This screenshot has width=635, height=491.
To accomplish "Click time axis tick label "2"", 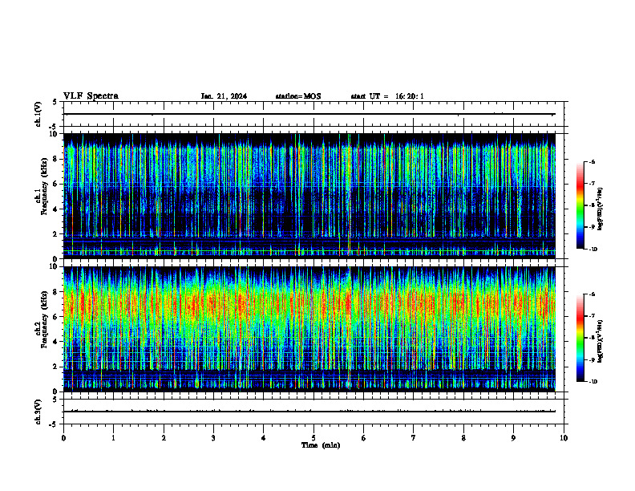I will click(x=164, y=438).
